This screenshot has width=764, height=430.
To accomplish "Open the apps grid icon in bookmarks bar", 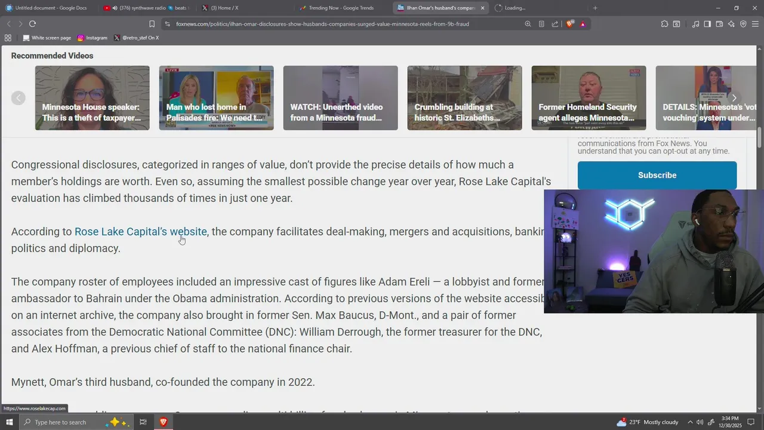I will [x=8, y=38].
